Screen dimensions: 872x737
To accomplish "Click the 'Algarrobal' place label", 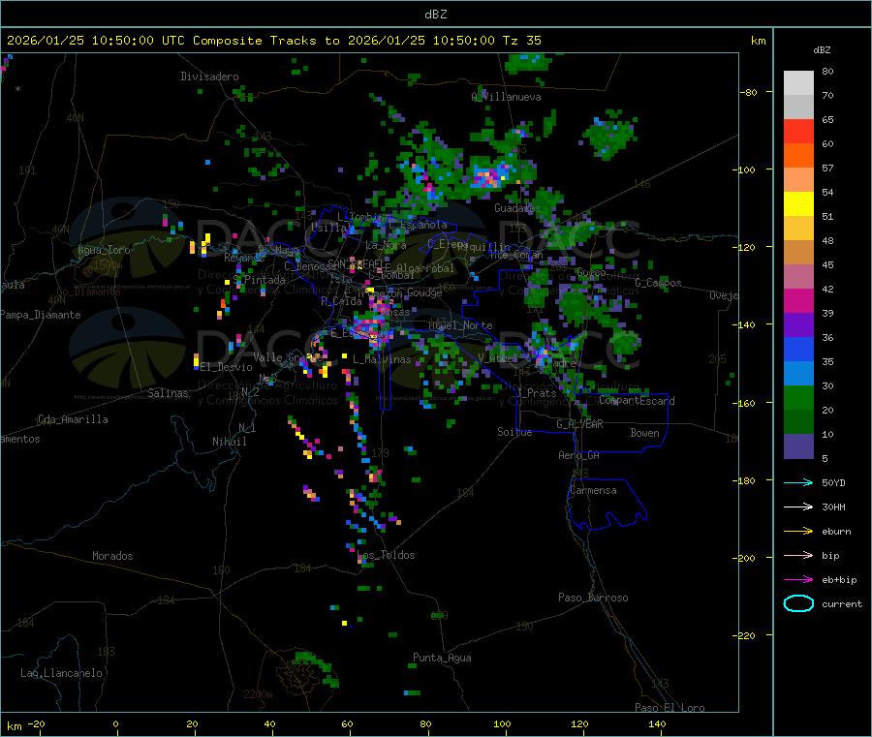I will (x=425, y=268).
